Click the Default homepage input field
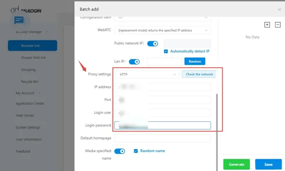This screenshot has height=171, width=285. point(162,138)
